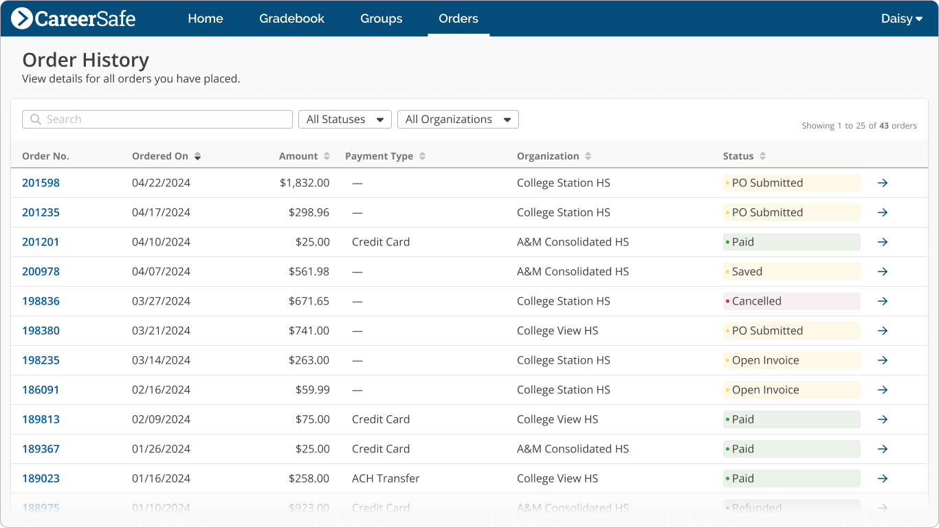The image size is (939, 528).
Task: Open the All Statuses dropdown
Action: click(x=344, y=119)
